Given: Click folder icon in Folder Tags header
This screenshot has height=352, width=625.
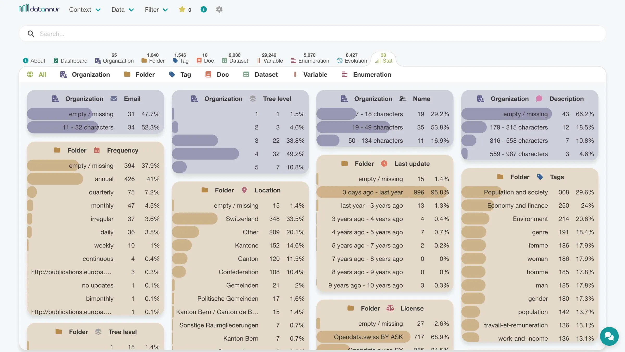Looking at the screenshot, I should coord(500,177).
